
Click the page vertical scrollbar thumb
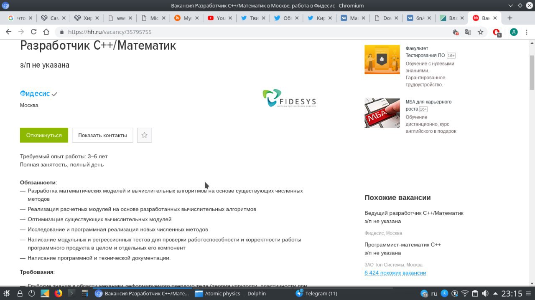click(532, 72)
